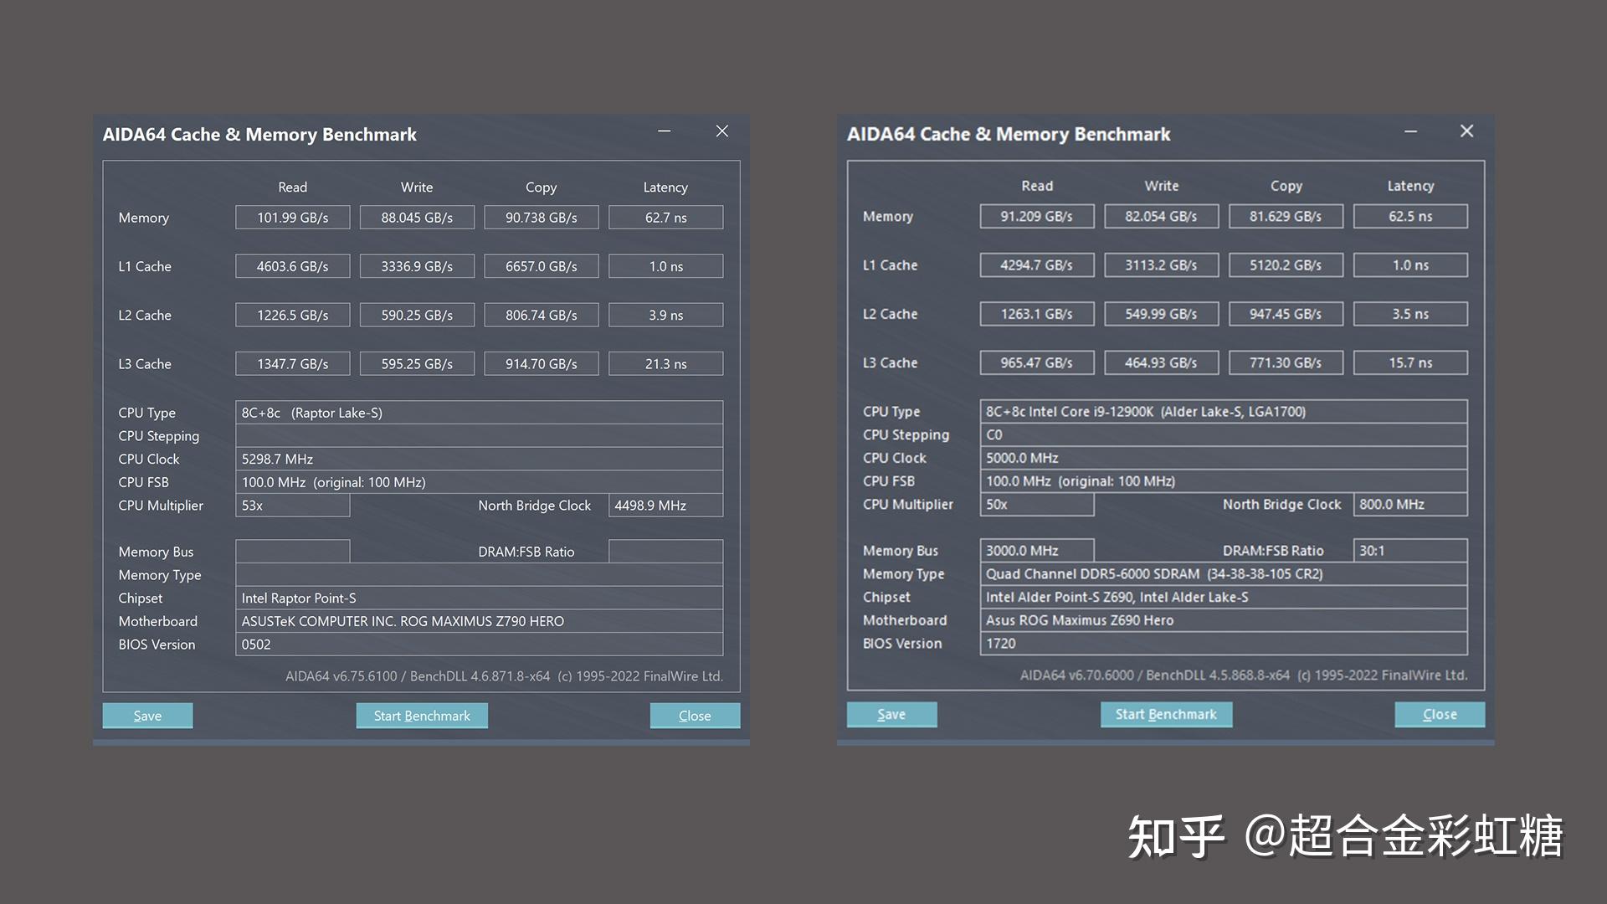Click the BIOS Version field showing 0502
The width and height of the screenshot is (1607, 904).
click(480, 645)
